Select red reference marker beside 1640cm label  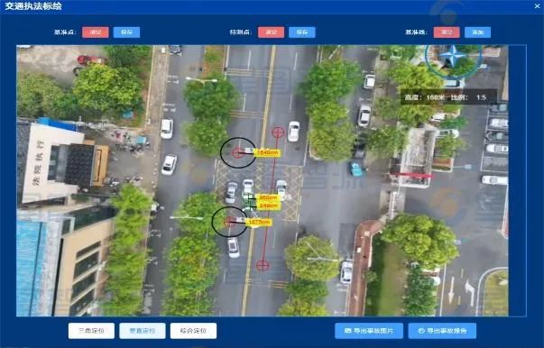point(238,152)
